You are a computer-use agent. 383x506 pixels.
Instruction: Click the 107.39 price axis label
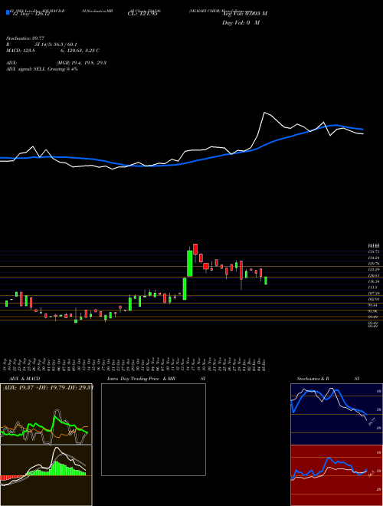coord(372,294)
